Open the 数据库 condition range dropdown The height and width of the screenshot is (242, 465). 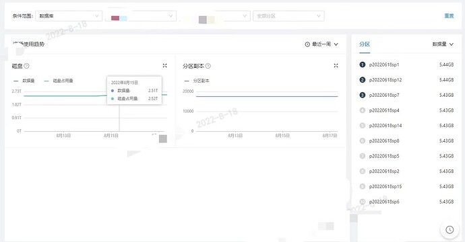(69, 16)
